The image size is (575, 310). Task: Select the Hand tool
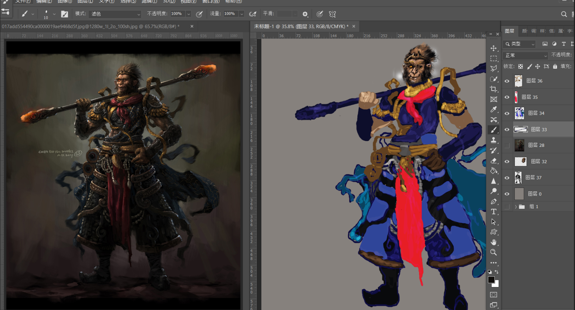pos(494,242)
